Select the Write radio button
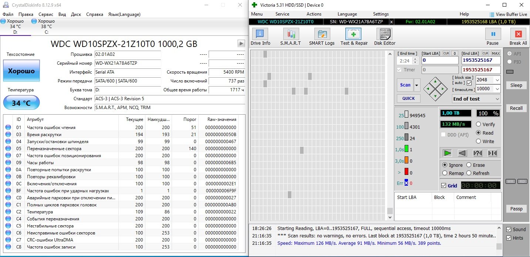The height and width of the screenshot is (257, 530). pos(479,141)
